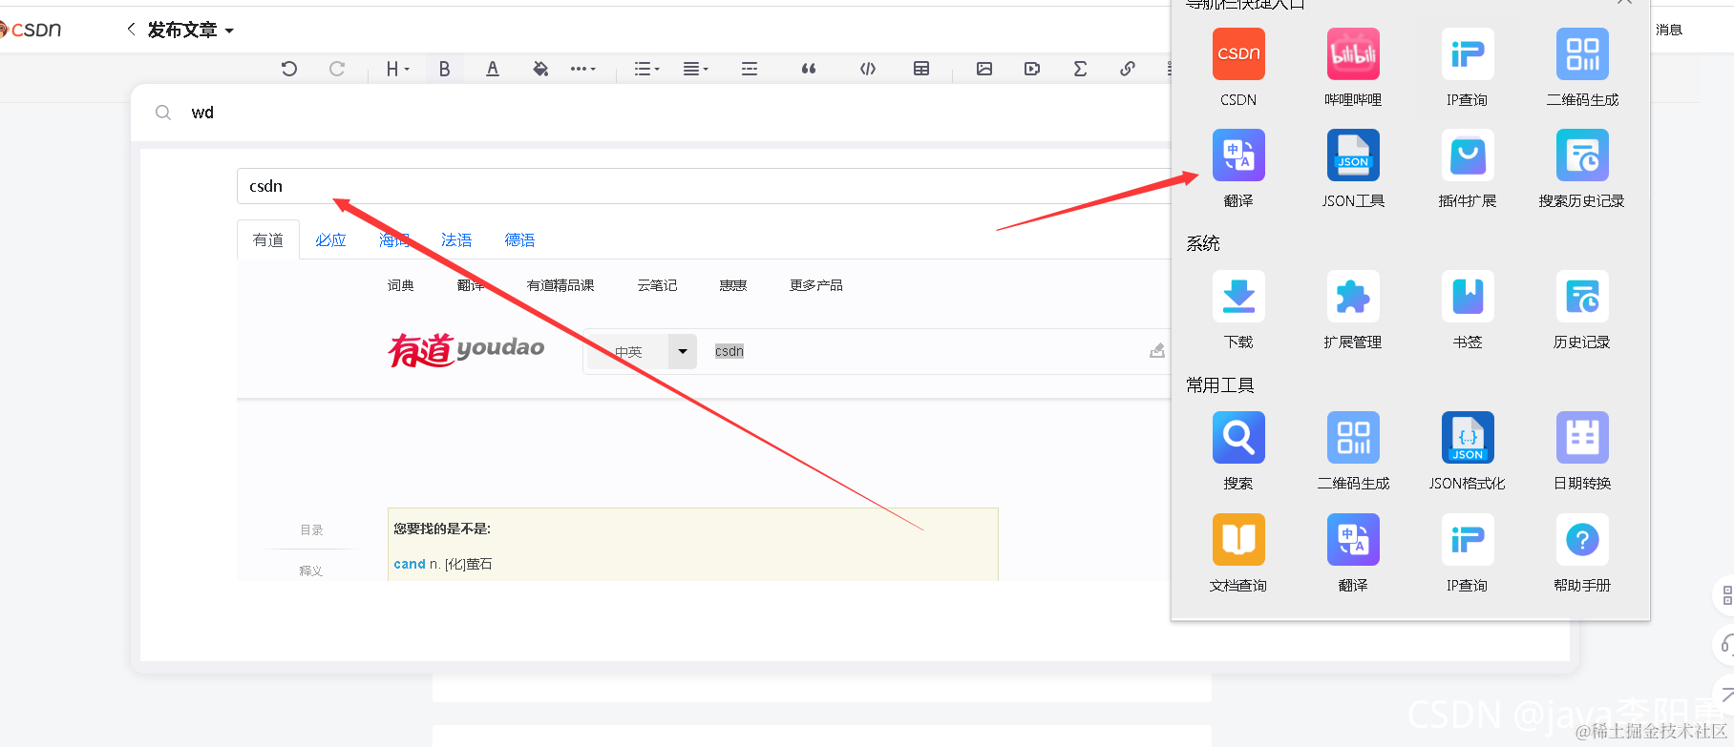1734x747 pixels.
Task: Click the horizontal rule toolbar icon
Action: click(x=750, y=69)
